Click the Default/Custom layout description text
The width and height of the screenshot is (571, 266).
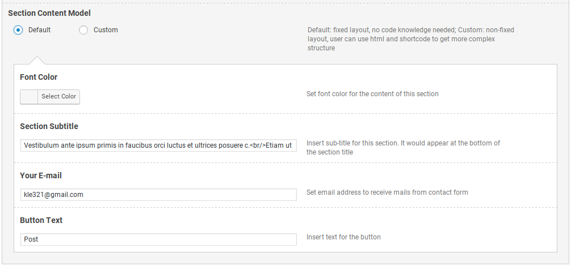tap(411, 39)
